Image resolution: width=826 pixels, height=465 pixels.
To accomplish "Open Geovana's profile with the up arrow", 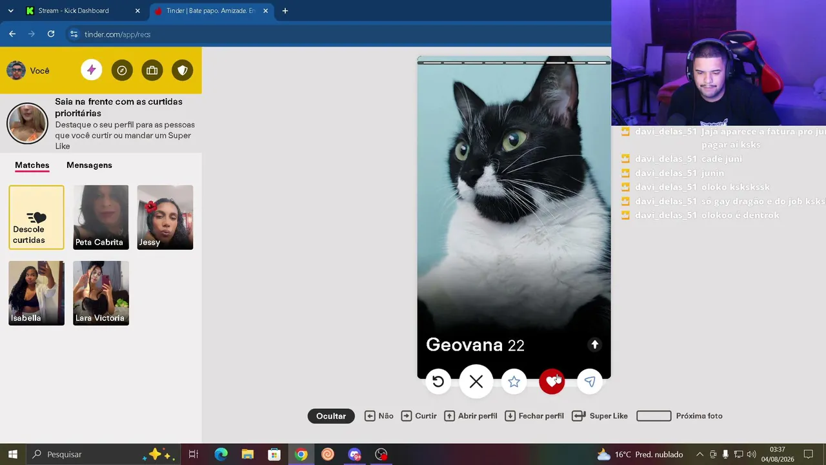I will [x=595, y=345].
